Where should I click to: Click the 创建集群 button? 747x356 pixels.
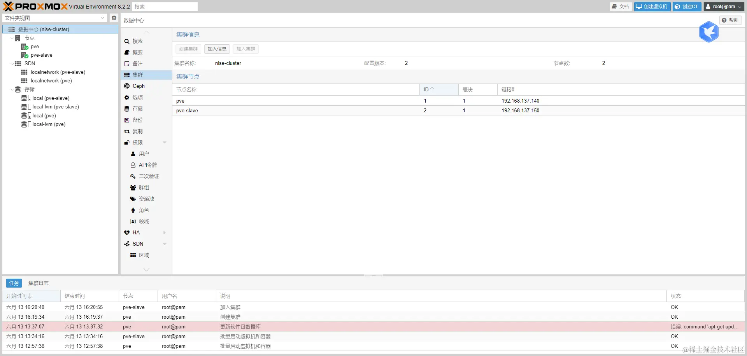(188, 49)
